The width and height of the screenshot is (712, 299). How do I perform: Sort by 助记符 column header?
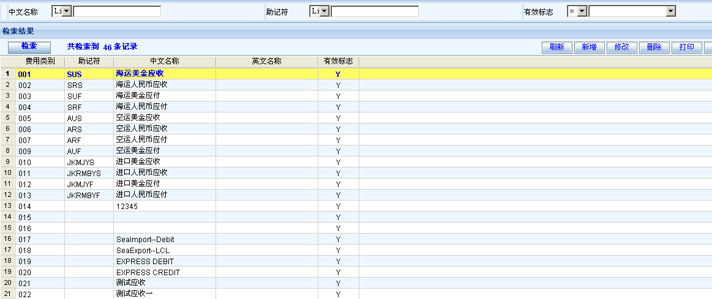89,62
